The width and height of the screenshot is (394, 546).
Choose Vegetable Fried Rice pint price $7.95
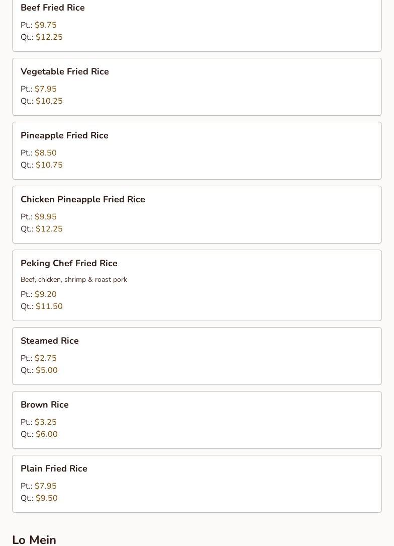point(45,89)
